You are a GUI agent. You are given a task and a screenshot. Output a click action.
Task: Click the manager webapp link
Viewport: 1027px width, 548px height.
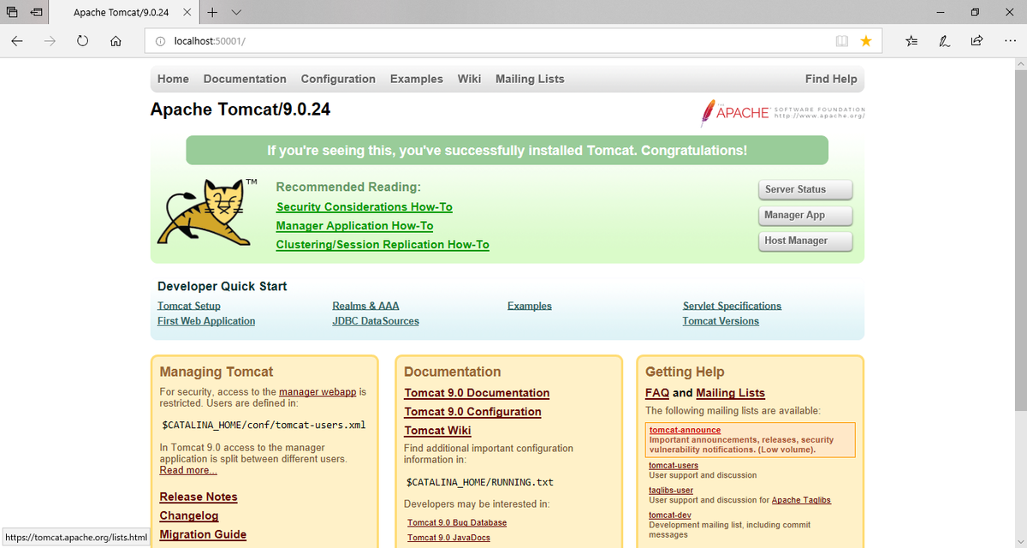click(x=318, y=392)
